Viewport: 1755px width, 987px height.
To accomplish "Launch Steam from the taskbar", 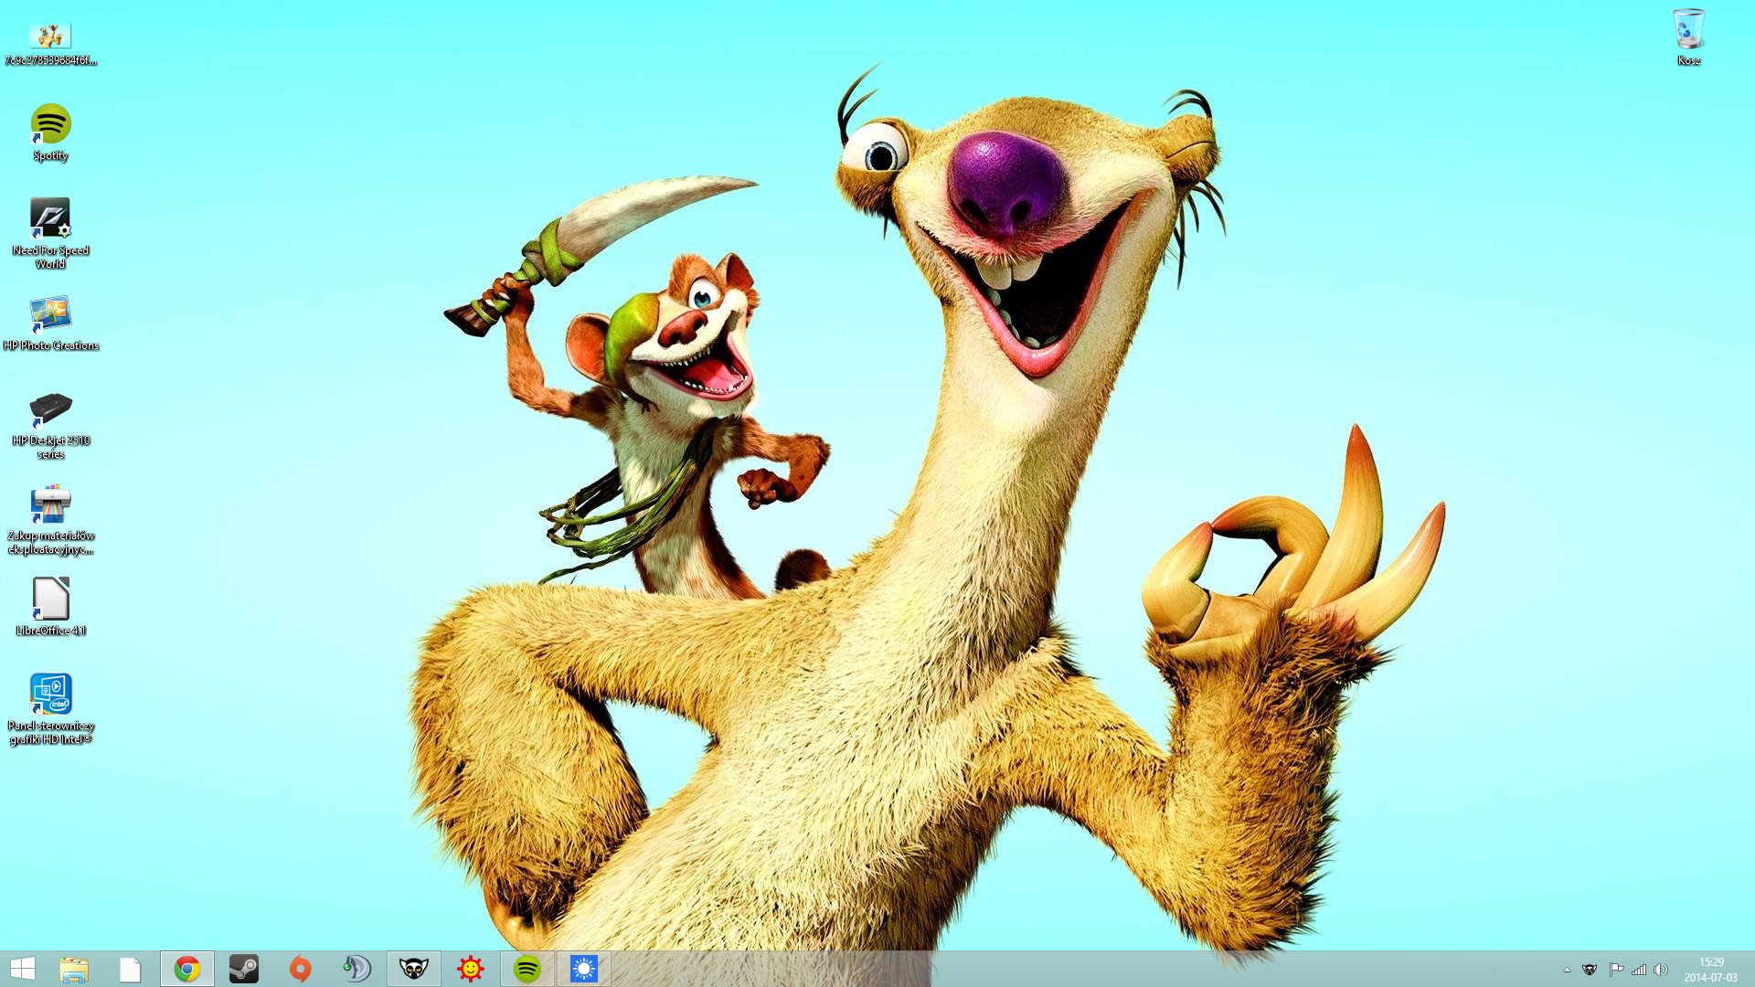I will (244, 969).
